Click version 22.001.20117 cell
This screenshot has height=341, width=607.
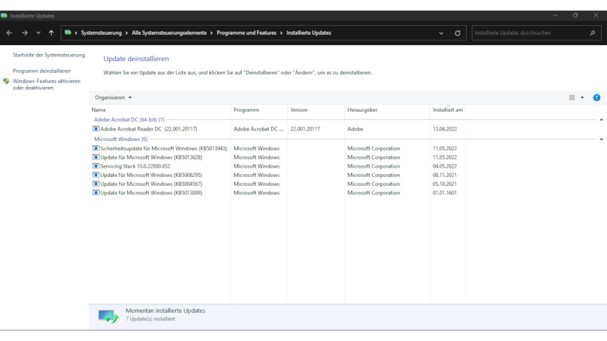coord(305,129)
